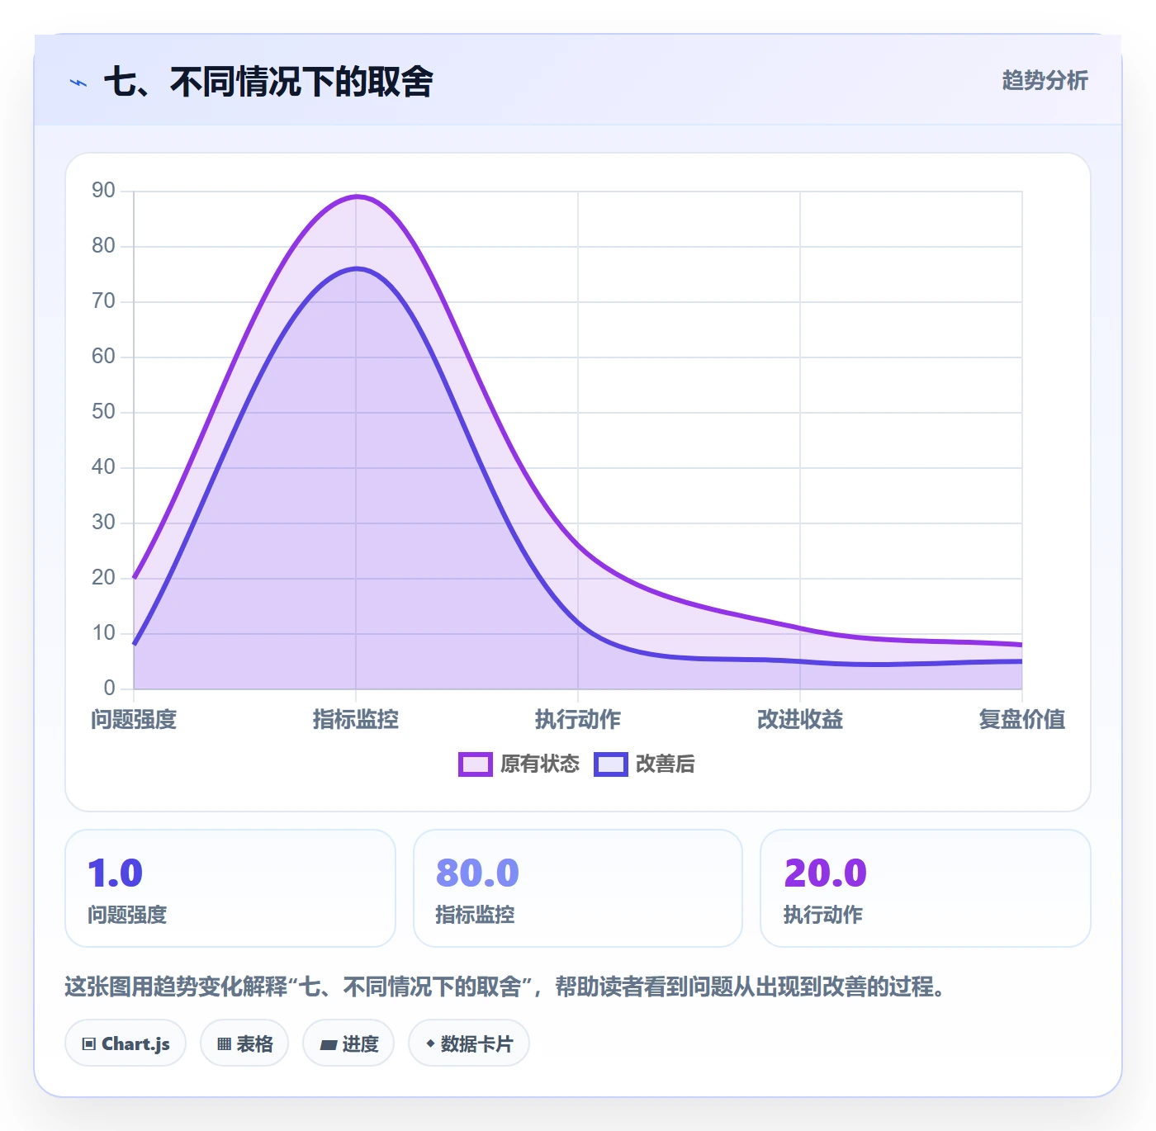Click the square icon in Chart.js chip
Screen dimensions: 1156x1131
(x=89, y=1044)
